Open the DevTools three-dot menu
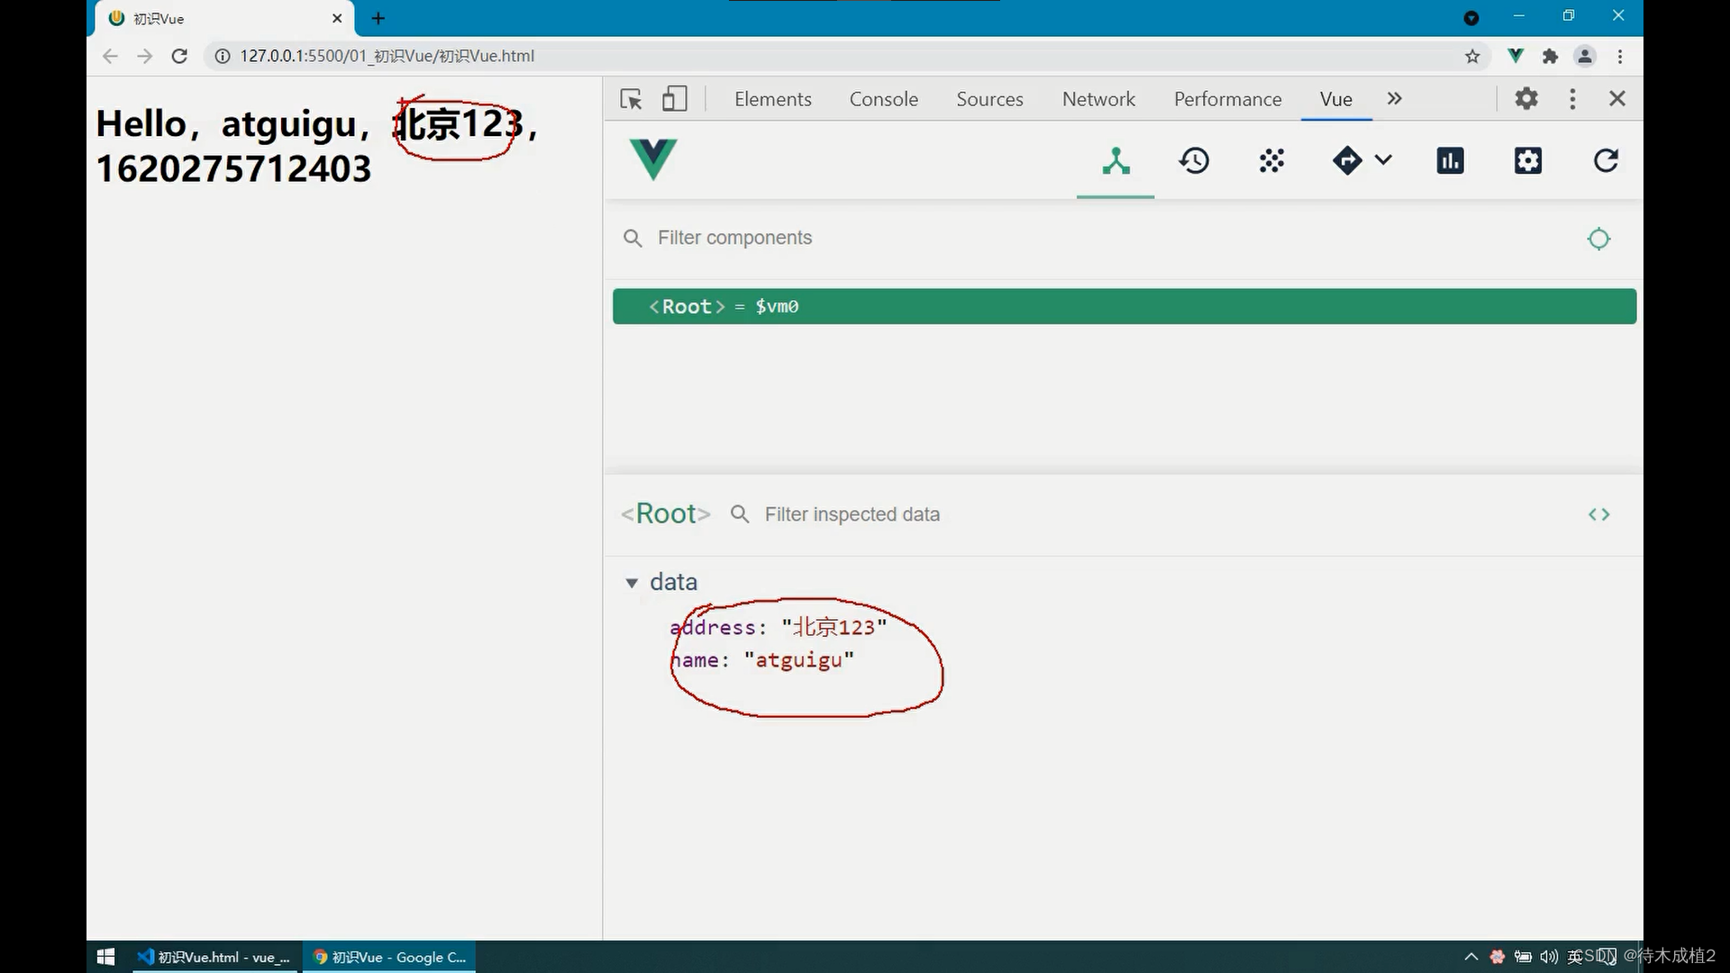 click(x=1572, y=99)
